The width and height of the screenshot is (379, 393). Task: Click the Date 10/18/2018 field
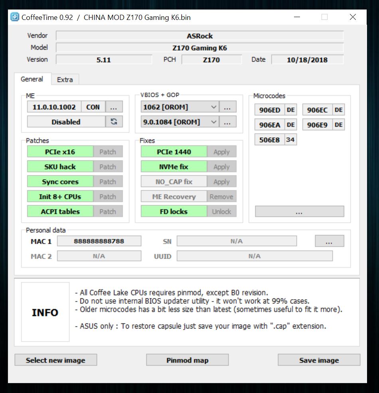(308, 60)
